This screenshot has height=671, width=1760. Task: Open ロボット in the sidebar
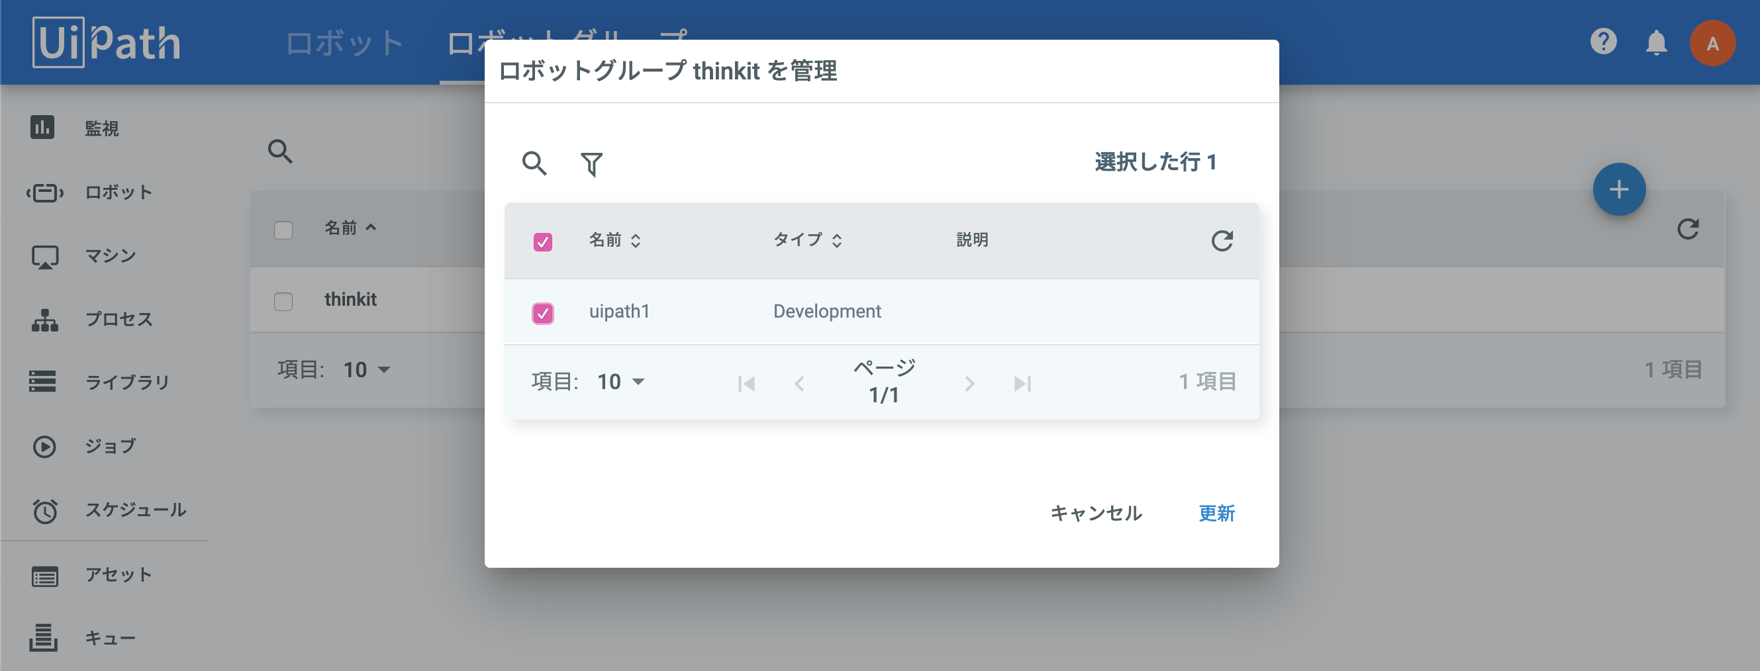(119, 193)
